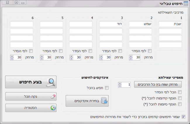Enable חפש בהכל checkbox
190x124 pixels.
click(107, 88)
